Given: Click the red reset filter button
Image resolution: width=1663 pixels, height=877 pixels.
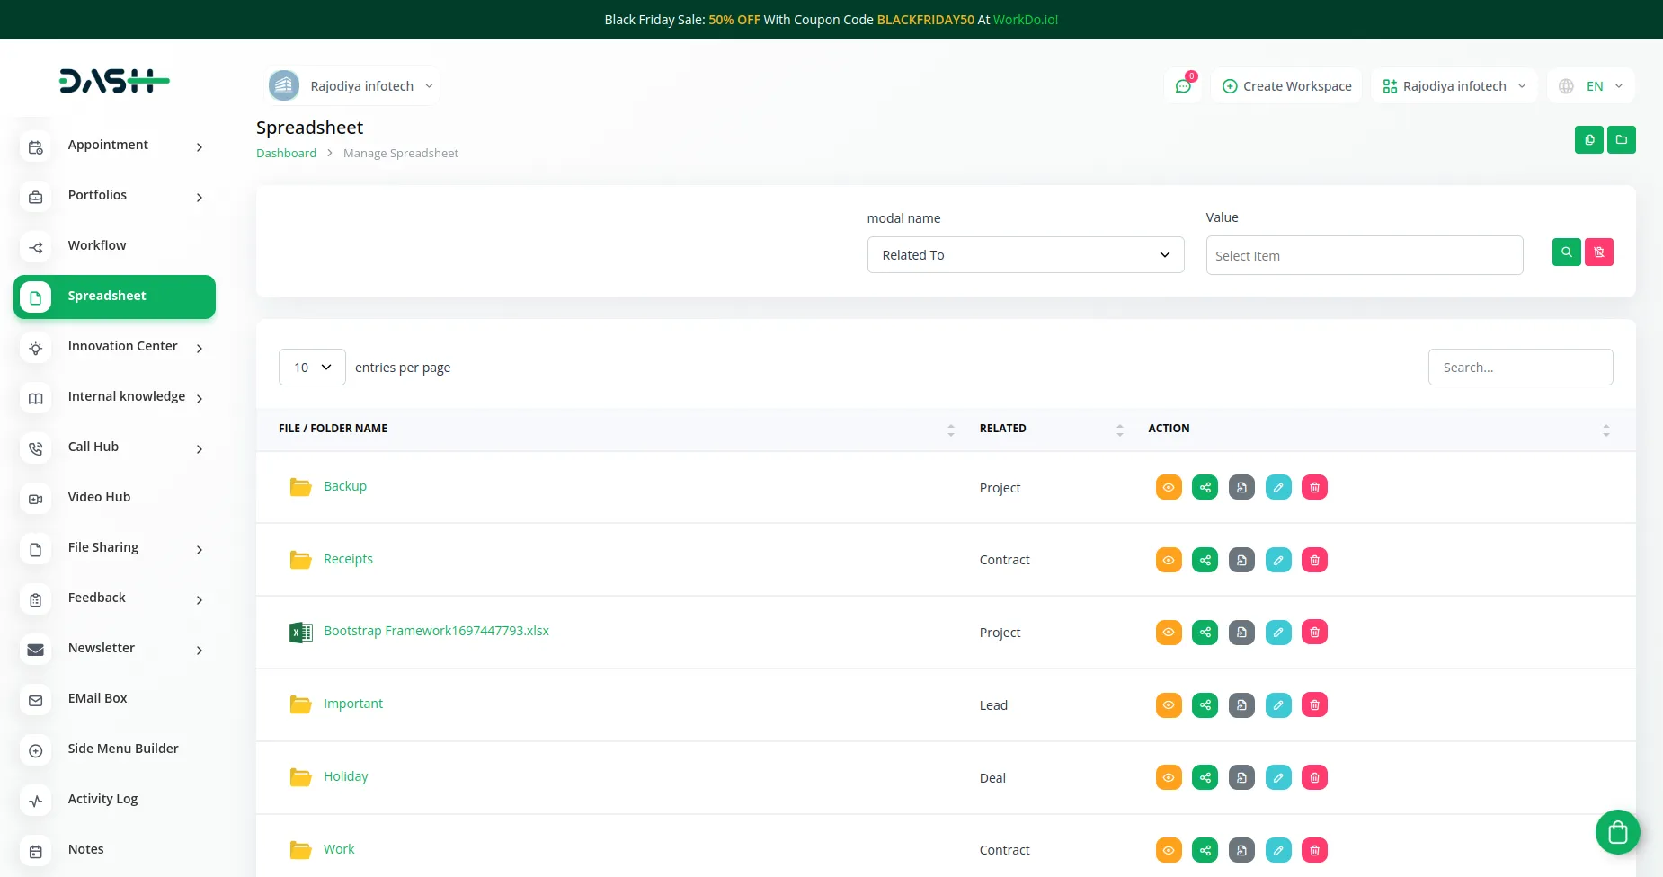Looking at the screenshot, I should click(x=1599, y=252).
